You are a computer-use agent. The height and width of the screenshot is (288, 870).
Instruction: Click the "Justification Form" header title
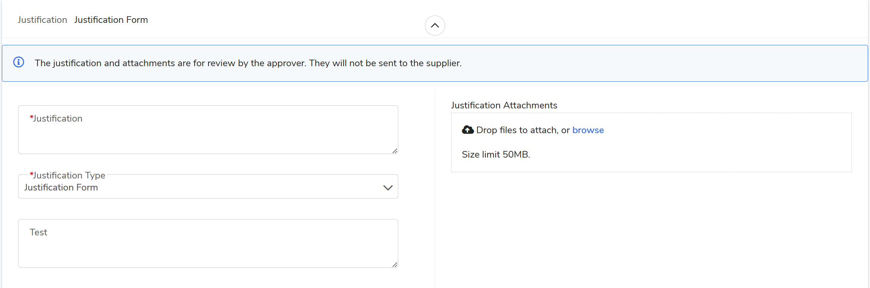pos(111,20)
